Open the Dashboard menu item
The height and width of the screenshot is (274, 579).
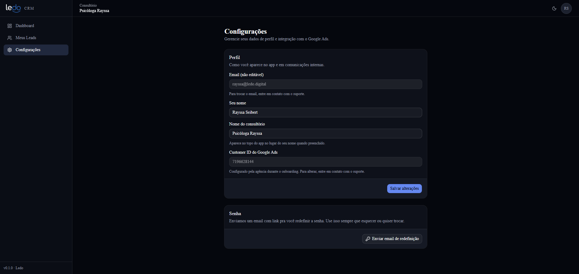[36, 26]
